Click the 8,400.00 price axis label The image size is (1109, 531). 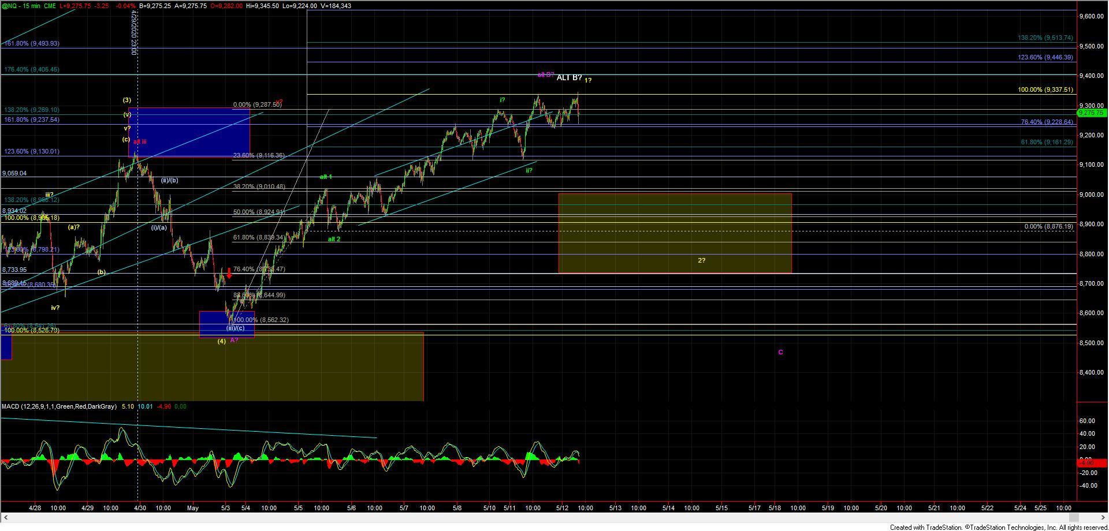[x=1092, y=372]
